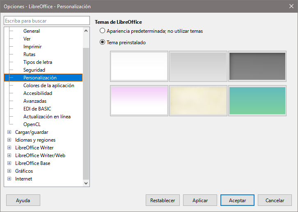Viewport: 298px width, 212px height.
Task: Open the Imprimir options page
Action: pos(32,47)
